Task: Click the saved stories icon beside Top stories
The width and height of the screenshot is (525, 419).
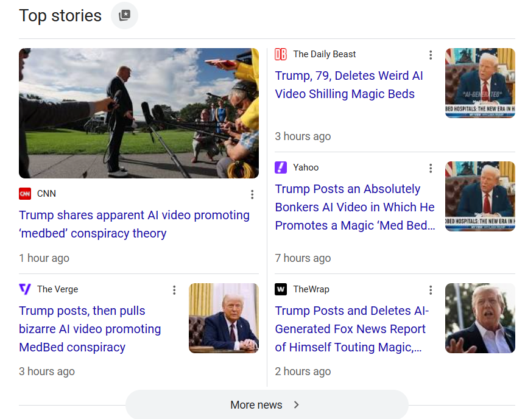Action: click(125, 15)
